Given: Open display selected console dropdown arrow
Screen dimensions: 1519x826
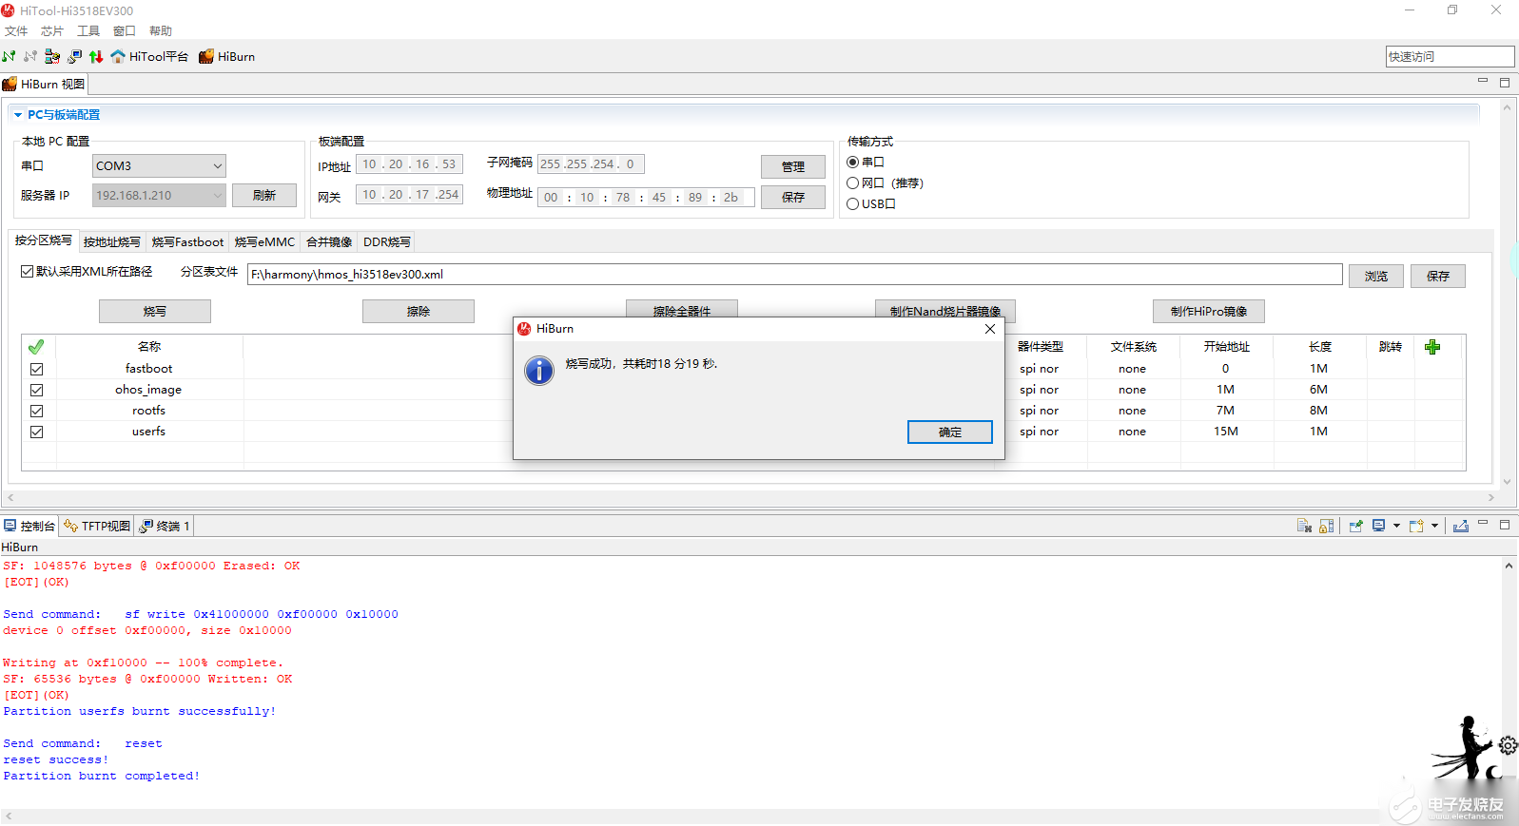Looking at the screenshot, I should click(x=1396, y=526).
